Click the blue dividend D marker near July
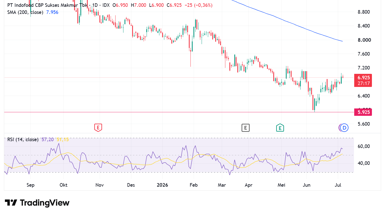 [345, 128]
